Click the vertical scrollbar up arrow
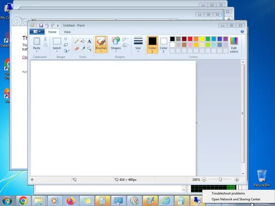 pyautogui.click(x=243, y=62)
